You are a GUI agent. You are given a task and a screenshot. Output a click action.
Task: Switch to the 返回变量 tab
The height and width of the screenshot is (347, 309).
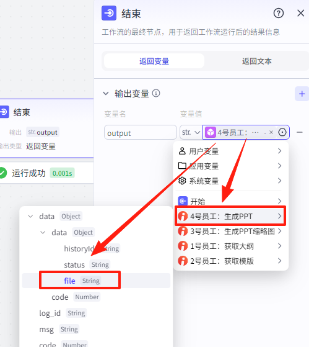pyautogui.click(x=154, y=61)
